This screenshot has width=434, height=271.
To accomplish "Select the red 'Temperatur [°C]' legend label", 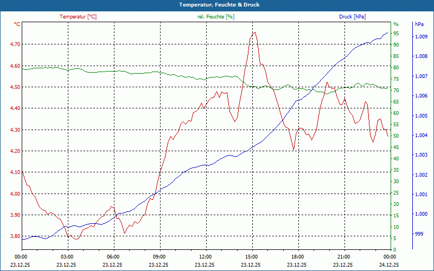I will (x=78, y=17).
